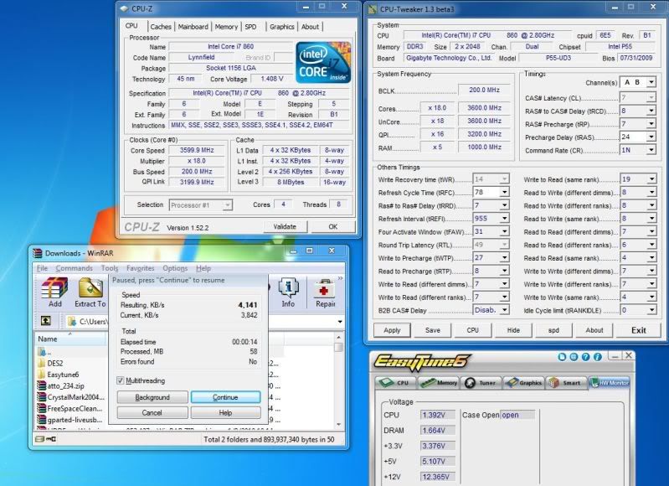Click the Apply button in CPU-Tweaker
The height and width of the screenshot is (486, 669).
click(392, 330)
